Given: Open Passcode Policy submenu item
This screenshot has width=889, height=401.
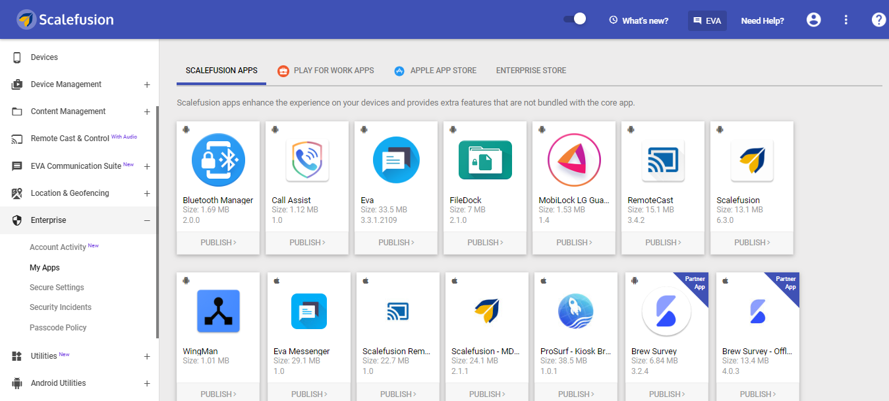Looking at the screenshot, I should point(58,328).
